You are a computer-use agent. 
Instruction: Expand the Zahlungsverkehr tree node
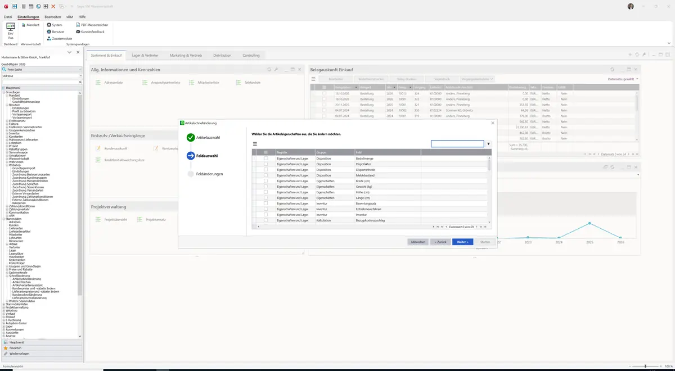coord(7,209)
